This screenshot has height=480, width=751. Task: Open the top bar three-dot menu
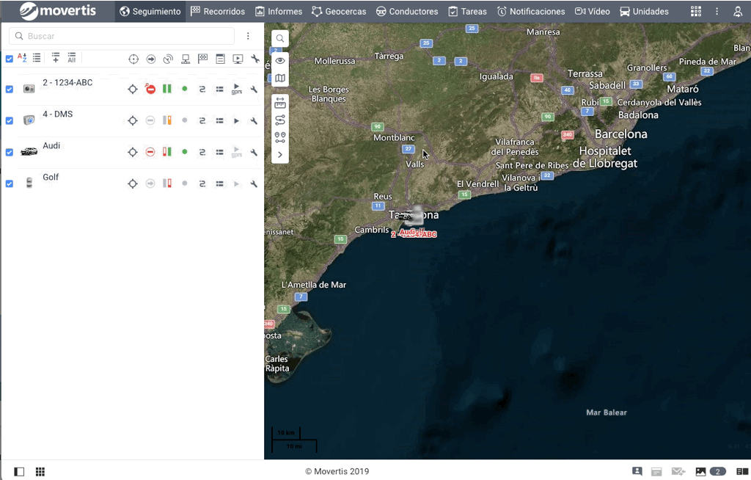click(717, 12)
